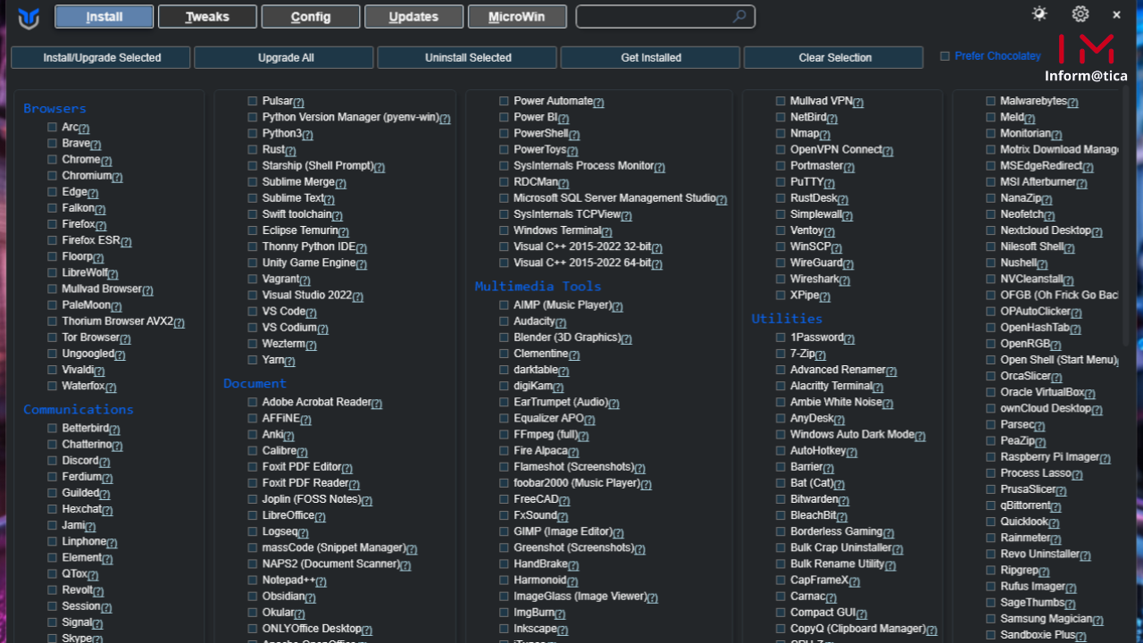Screen dimensions: 1143x643
Task: Select the GIMP (Image Editor) checkbox
Action: coord(505,531)
